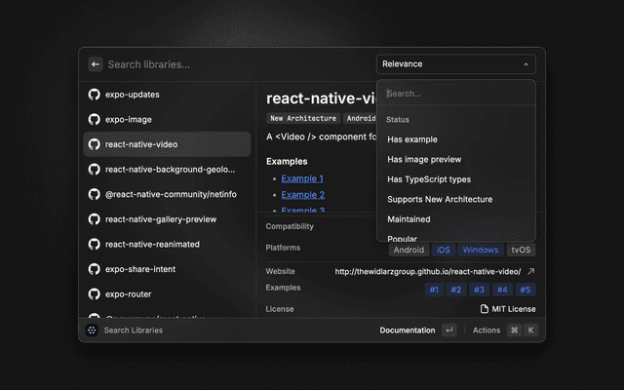Open the Example 2 link
The height and width of the screenshot is (390, 624).
[302, 195]
